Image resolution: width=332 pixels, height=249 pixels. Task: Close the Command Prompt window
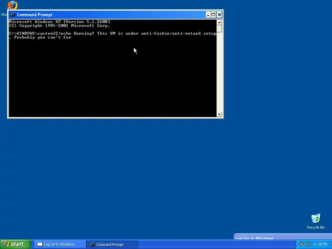click(x=219, y=15)
